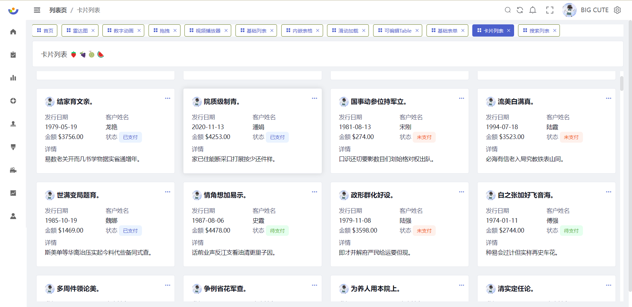
Task: Open more menu on 世满变局题育 card
Action: pos(168,192)
